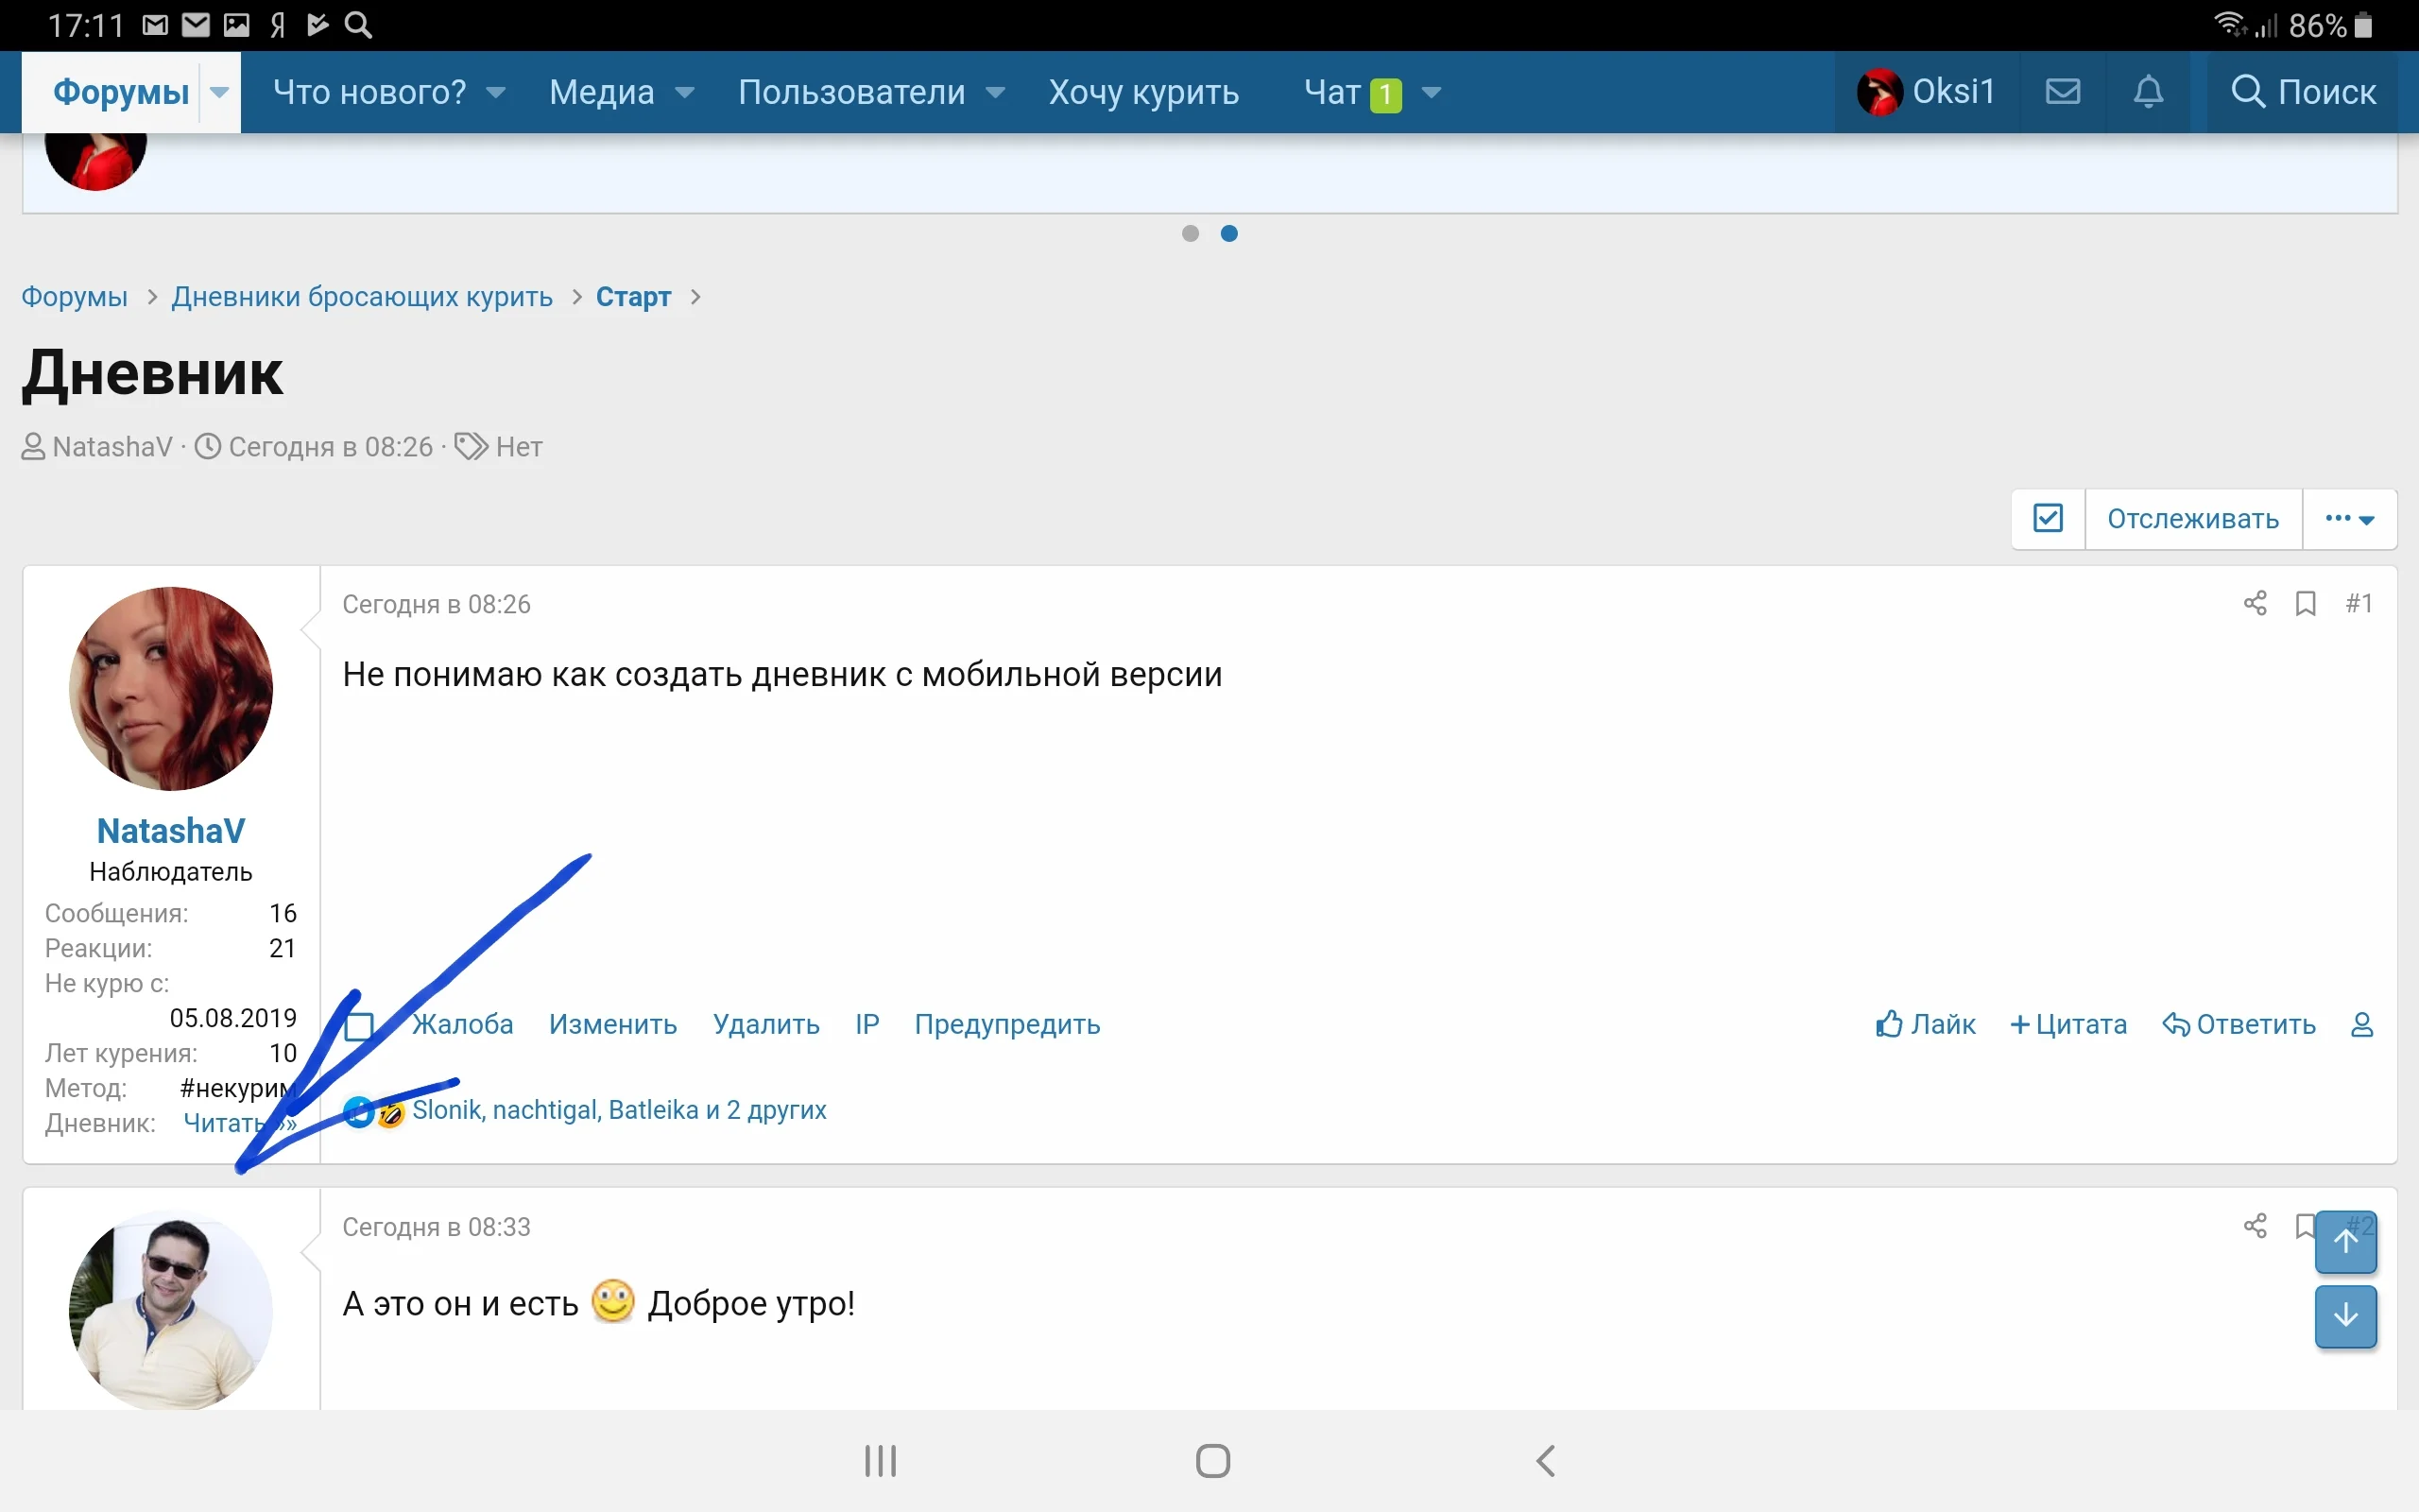
Task: Expand the three-dots thread tools menu
Action: 2348,518
